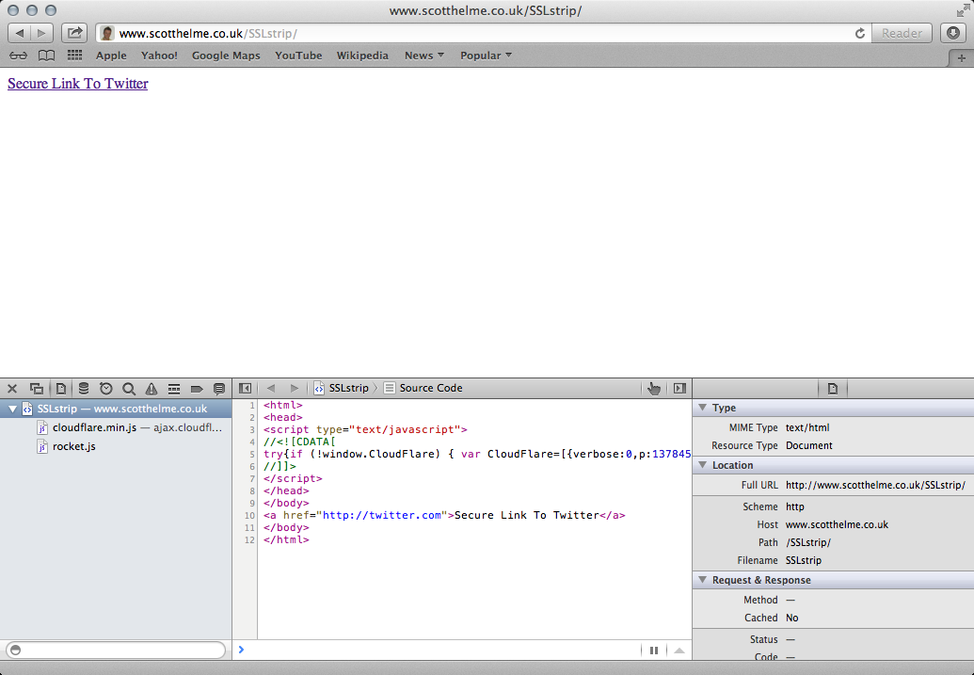Click the resource filter field
This screenshot has height=675, width=974.
point(116,651)
